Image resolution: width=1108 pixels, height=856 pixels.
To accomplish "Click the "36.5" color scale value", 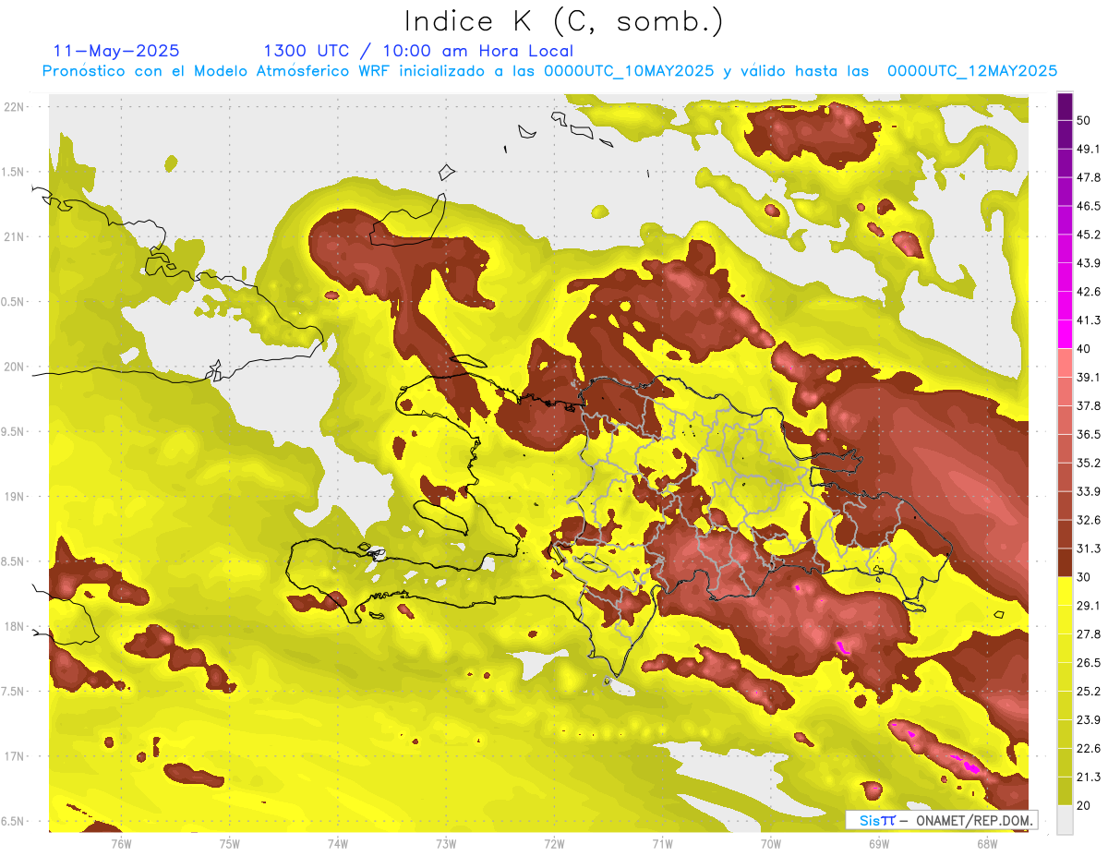I will click(1089, 434).
